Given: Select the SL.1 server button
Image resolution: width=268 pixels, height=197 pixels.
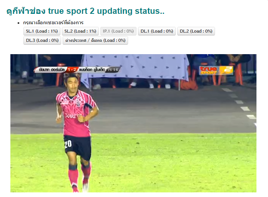Looking at the screenshot, I should pos(42,31).
